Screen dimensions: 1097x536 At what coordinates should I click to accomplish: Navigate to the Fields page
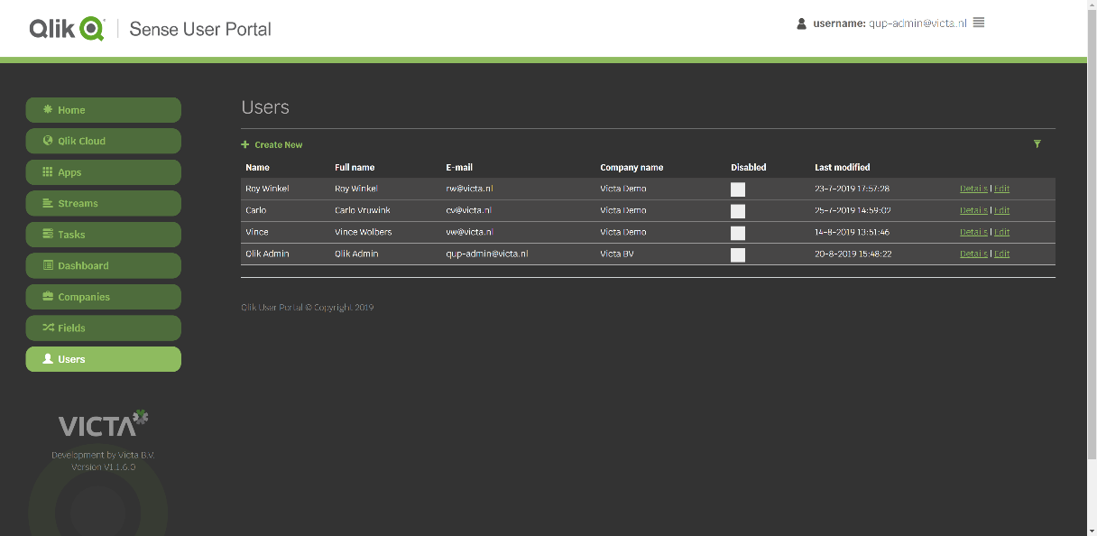pyautogui.click(x=104, y=328)
